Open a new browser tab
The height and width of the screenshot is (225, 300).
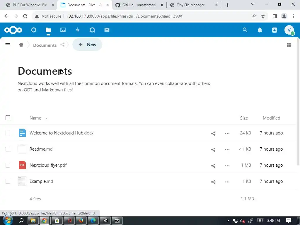pyautogui.click(x=227, y=5)
